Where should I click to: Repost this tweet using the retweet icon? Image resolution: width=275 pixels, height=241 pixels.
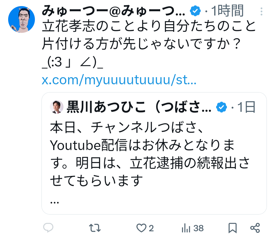pos(96,228)
